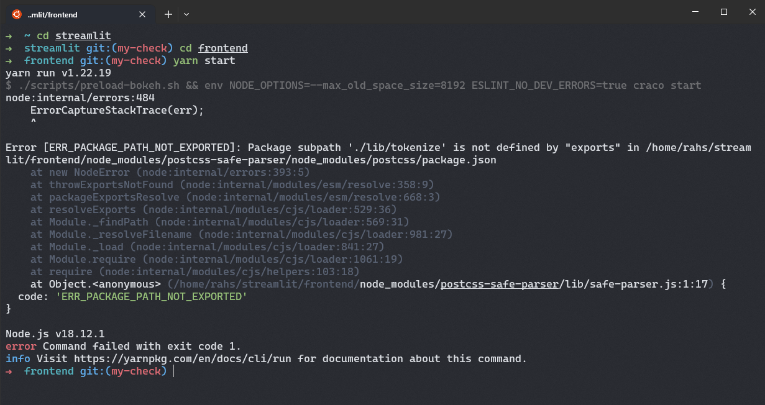
Task: Click the X to close the ..mlit/frontend tab
Action: 142,14
